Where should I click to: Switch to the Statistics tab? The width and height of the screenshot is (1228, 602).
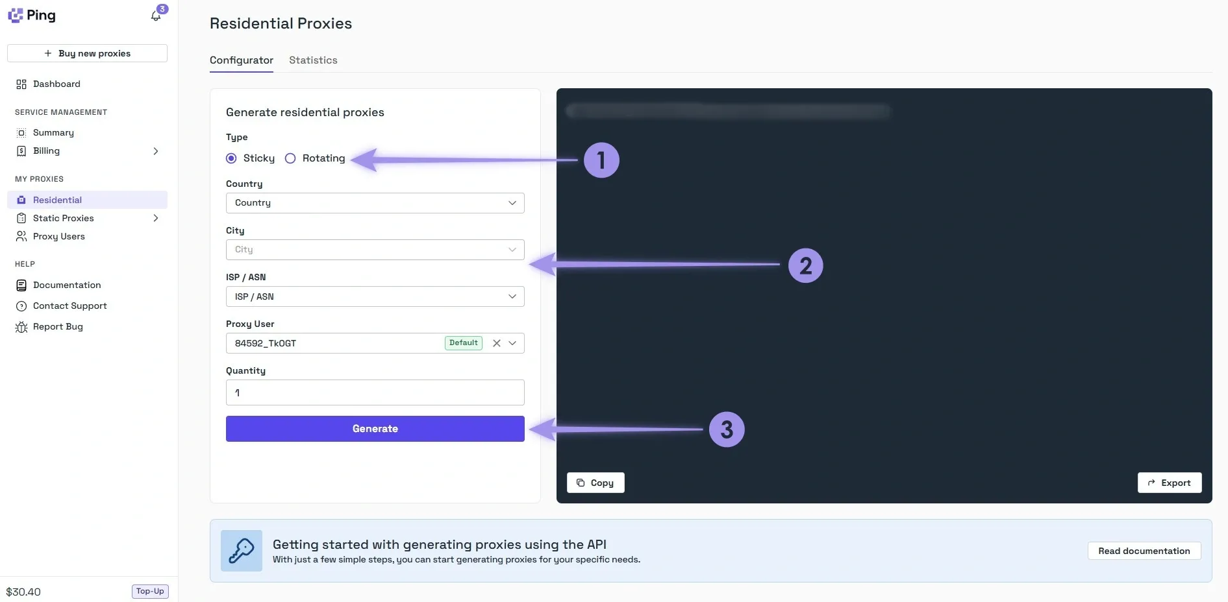(313, 60)
